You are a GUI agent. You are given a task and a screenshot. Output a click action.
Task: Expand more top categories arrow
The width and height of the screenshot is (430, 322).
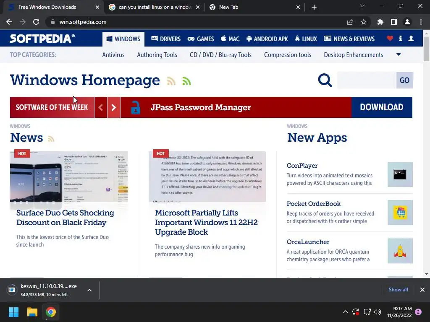399,55
